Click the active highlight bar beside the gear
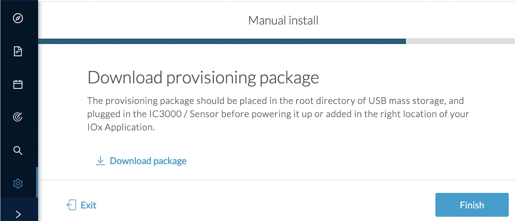Screen dimensions: 515x221 point(37,182)
